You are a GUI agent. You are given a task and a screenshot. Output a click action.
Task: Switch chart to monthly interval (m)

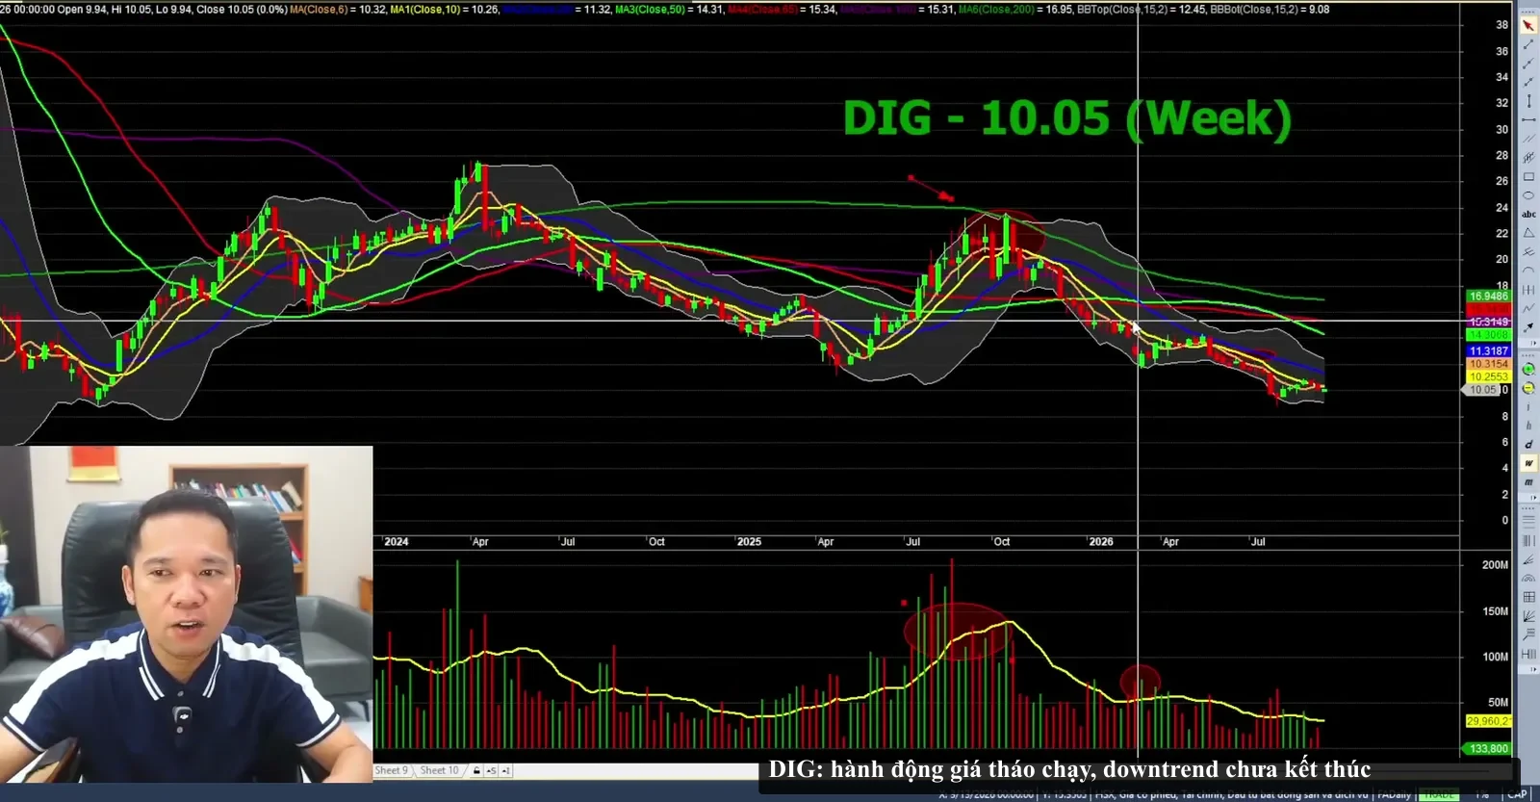click(1528, 482)
